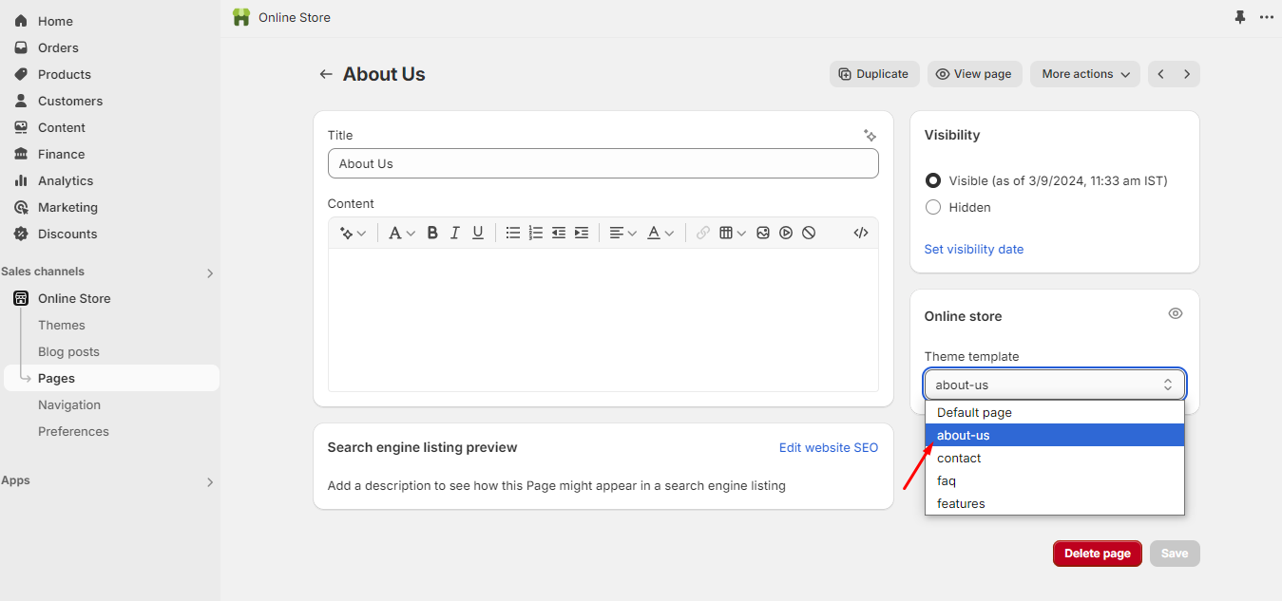This screenshot has width=1282, height=601.
Task: Insert an image into content
Action: (x=763, y=233)
